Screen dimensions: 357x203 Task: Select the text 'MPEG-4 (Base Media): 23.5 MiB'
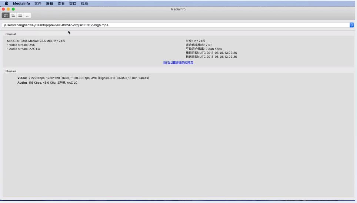pyautogui.click(x=29, y=41)
